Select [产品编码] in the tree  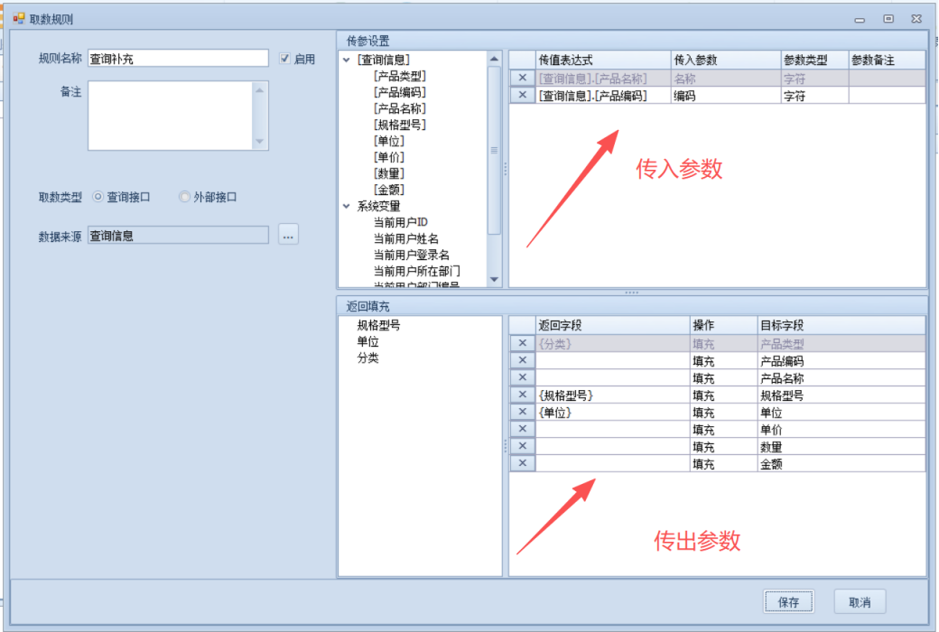399,92
